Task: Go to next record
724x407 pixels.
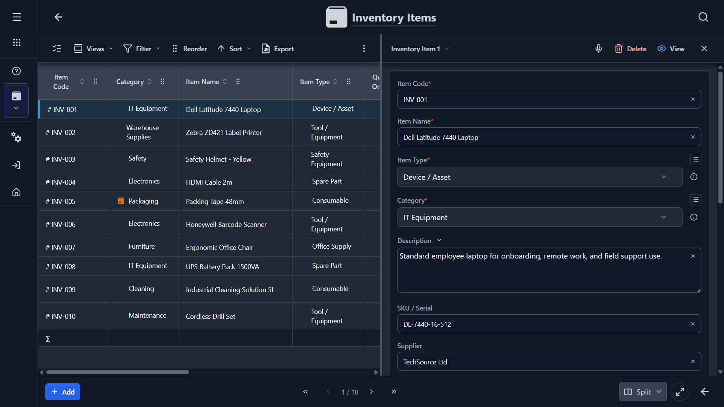Action: (371, 392)
